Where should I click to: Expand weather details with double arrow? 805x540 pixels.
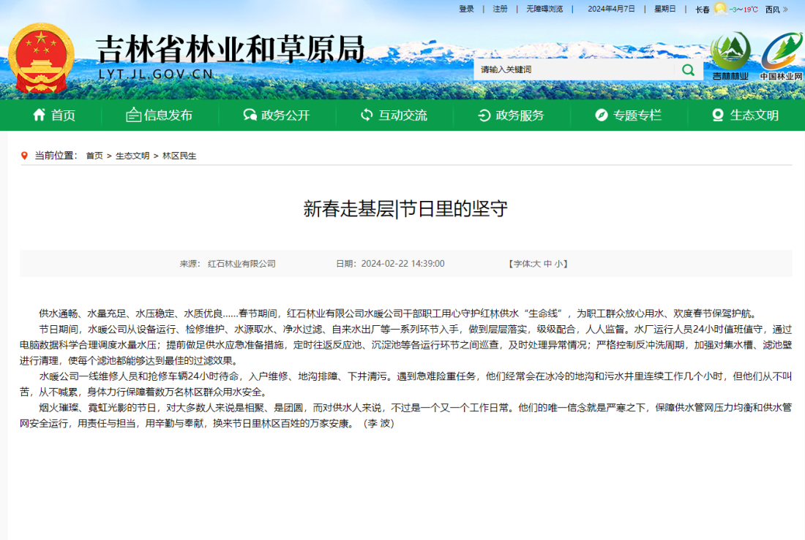pyautogui.click(x=785, y=9)
